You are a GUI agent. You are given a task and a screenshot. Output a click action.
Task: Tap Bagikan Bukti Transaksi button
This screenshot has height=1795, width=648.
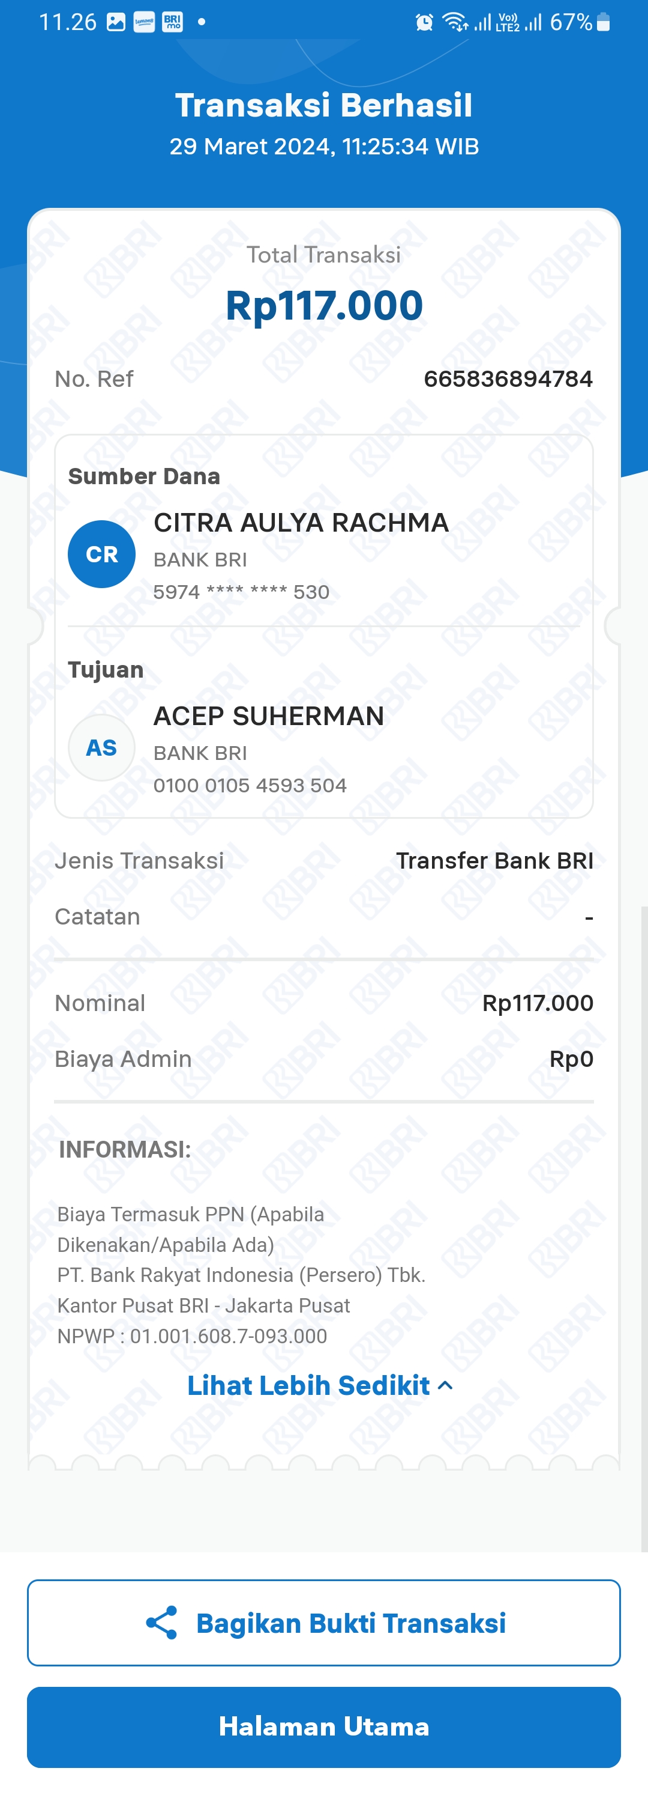pyautogui.click(x=323, y=1623)
